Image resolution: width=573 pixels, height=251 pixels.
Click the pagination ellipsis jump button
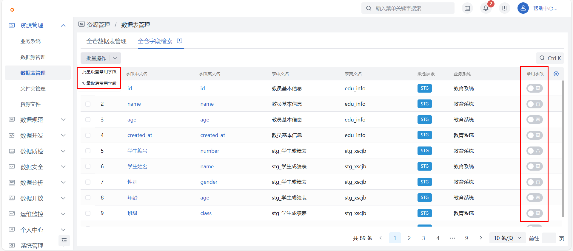pyautogui.click(x=452, y=238)
